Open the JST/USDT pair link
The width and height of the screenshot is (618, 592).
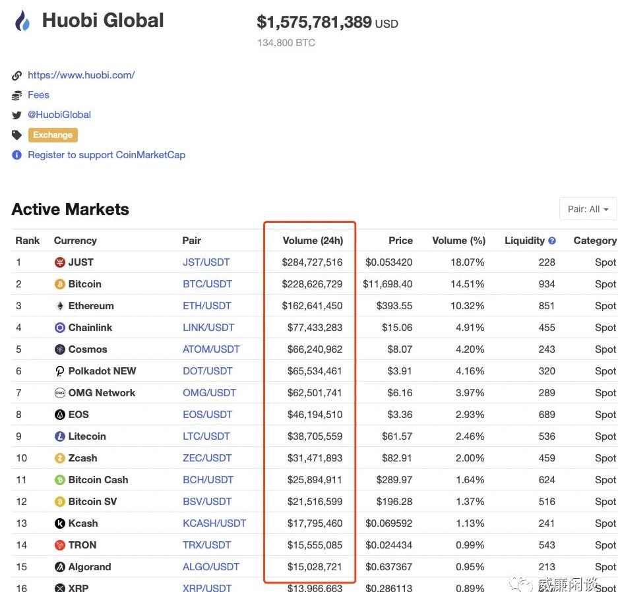[x=206, y=262]
